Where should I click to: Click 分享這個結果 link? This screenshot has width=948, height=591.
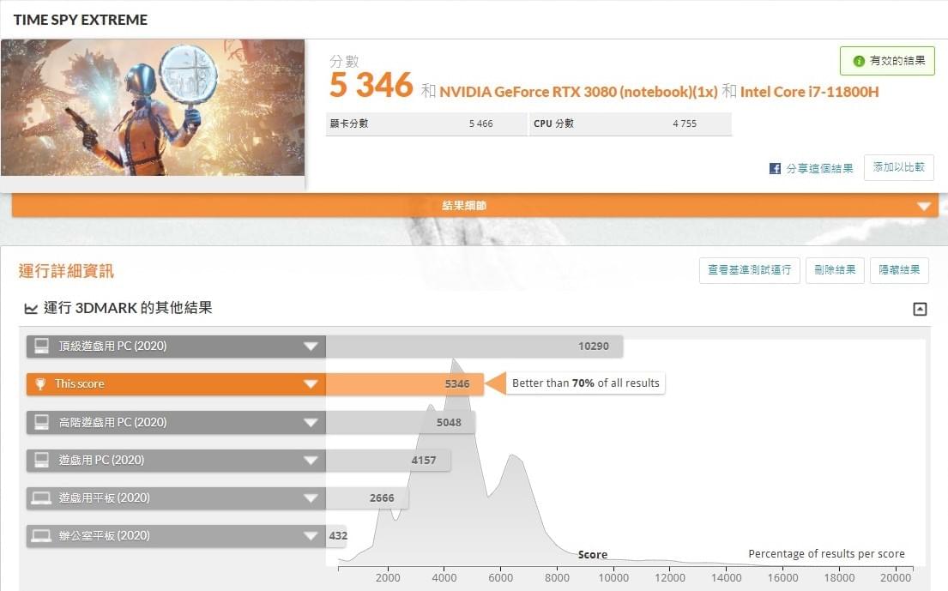(819, 169)
